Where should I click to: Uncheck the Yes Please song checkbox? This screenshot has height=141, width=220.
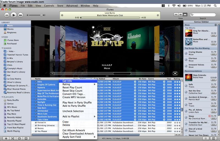tap(36, 131)
